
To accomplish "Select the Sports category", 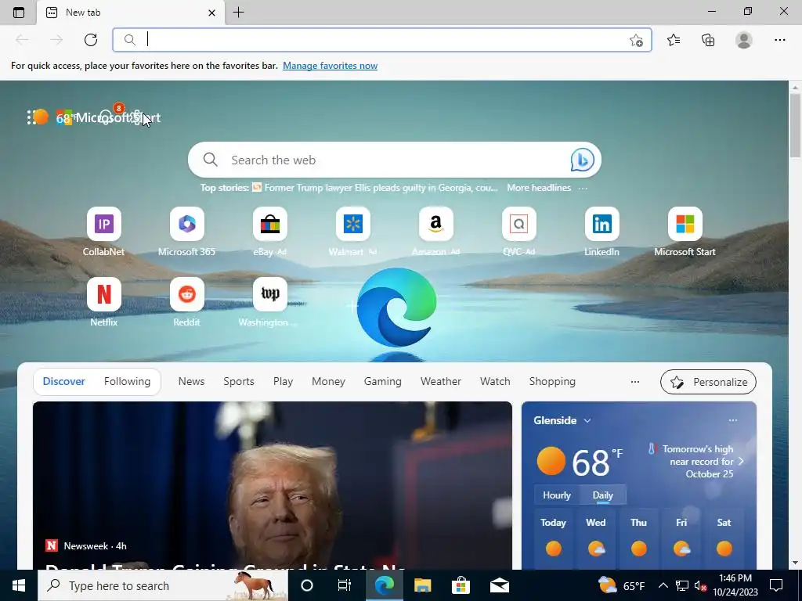I will pyautogui.click(x=239, y=382).
